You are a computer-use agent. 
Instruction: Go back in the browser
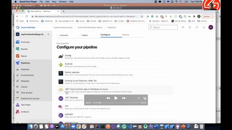point(17,16)
